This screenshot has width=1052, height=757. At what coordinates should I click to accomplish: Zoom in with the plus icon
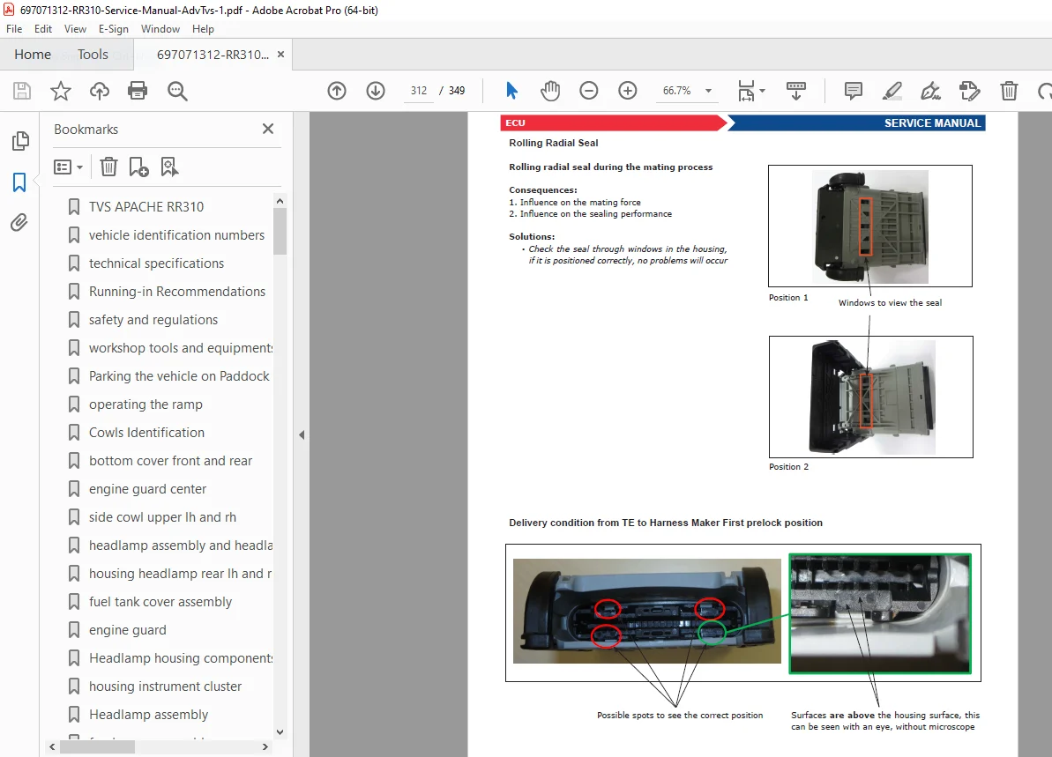coord(627,91)
